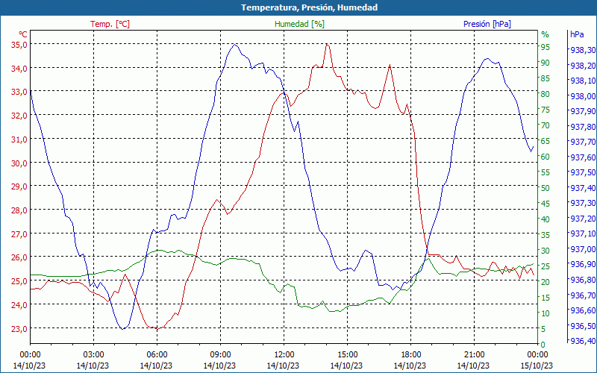
Task: Click pressure axis value '936,90'
Action: (x=583, y=265)
